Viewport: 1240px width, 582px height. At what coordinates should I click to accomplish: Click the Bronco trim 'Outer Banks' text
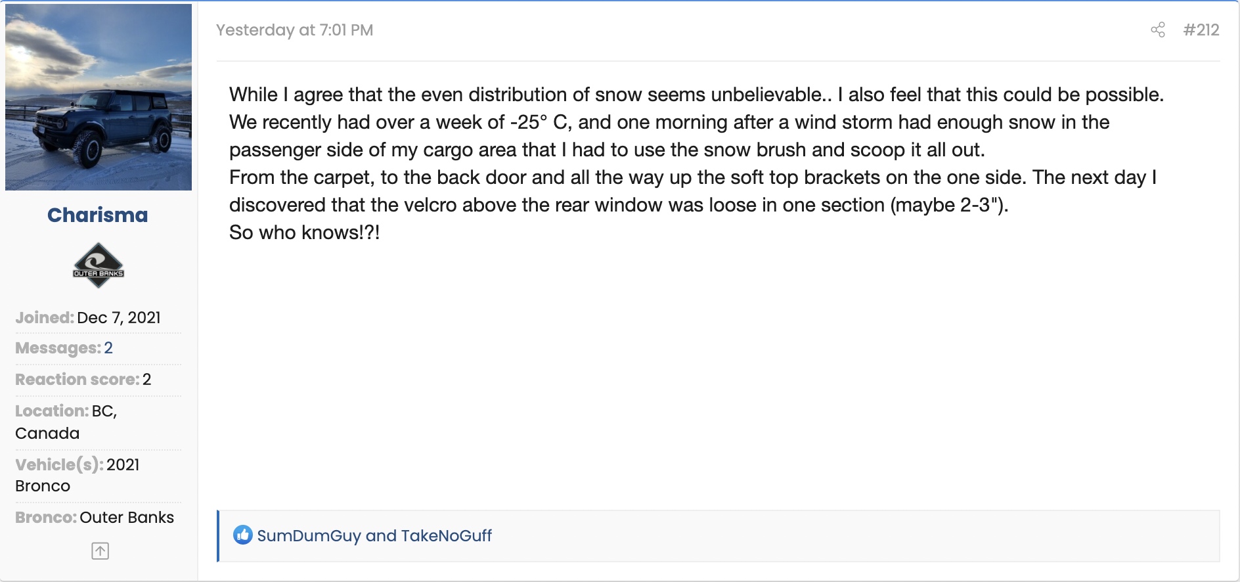pos(127,518)
